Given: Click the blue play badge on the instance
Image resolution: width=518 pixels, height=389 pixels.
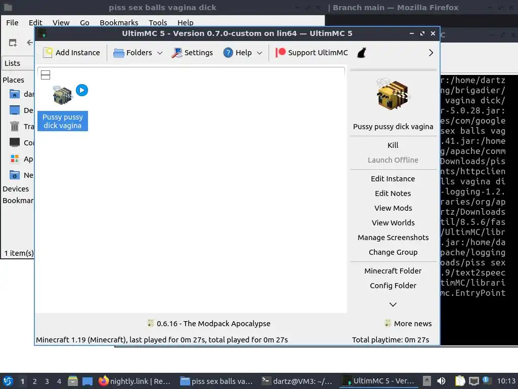Looking at the screenshot, I should pyautogui.click(x=82, y=90).
